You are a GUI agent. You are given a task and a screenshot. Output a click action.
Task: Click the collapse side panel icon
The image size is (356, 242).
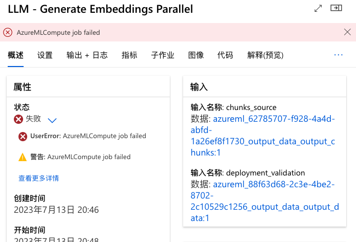pyautogui.click(x=336, y=8)
